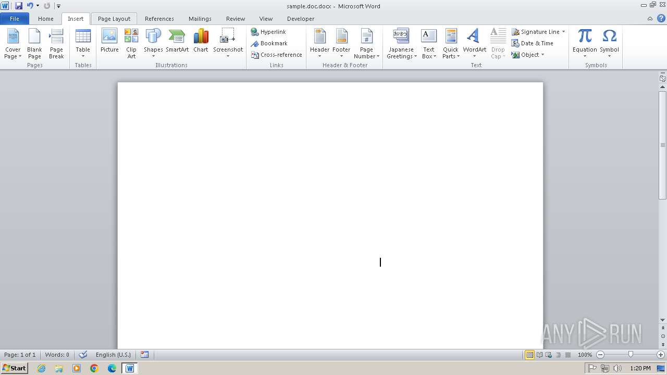Image resolution: width=667 pixels, height=375 pixels.
Task: Insert a Chart
Action: click(x=201, y=41)
